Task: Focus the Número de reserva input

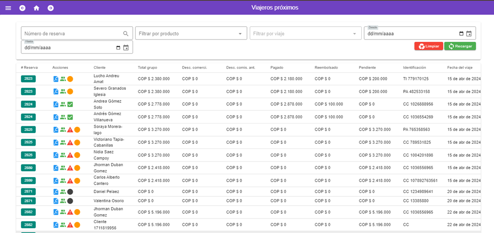Action: pos(71,34)
